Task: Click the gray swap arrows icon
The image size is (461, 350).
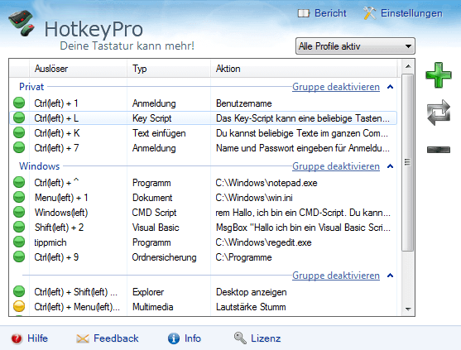Action: coord(439,113)
